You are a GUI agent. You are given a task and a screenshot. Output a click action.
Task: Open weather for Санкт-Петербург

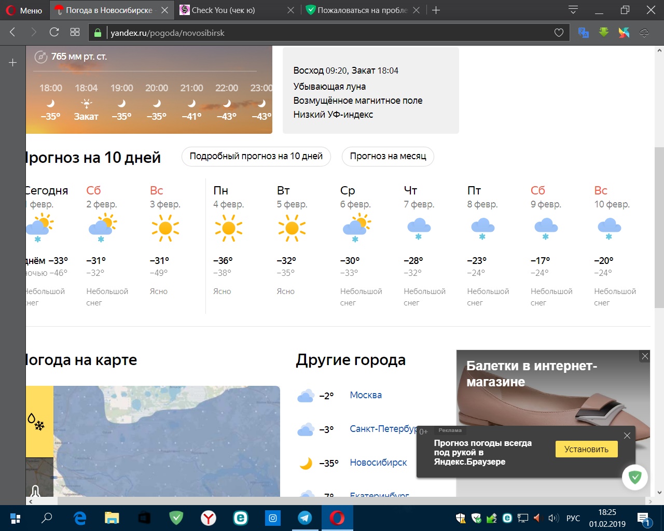tap(383, 429)
